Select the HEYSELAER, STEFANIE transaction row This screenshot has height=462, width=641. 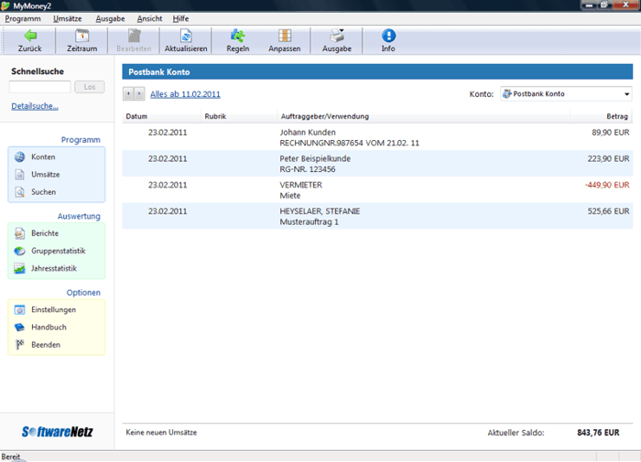[377, 216]
